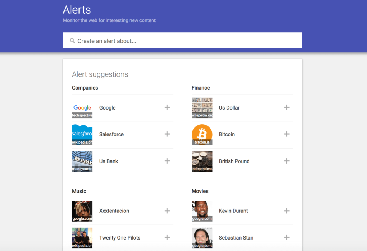Click the 'Movies' section heading
The height and width of the screenshot is (251, 367).
(x=200, y=191)
